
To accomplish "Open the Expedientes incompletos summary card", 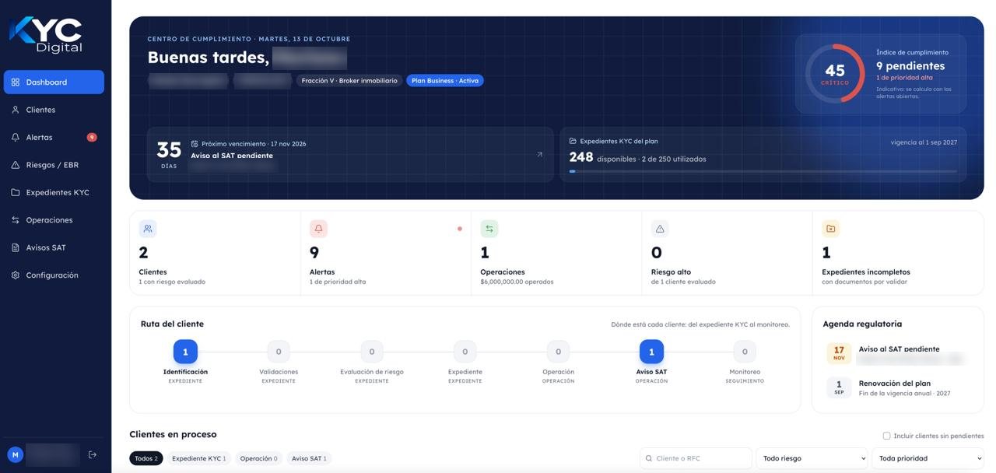I will click(898, 253).
